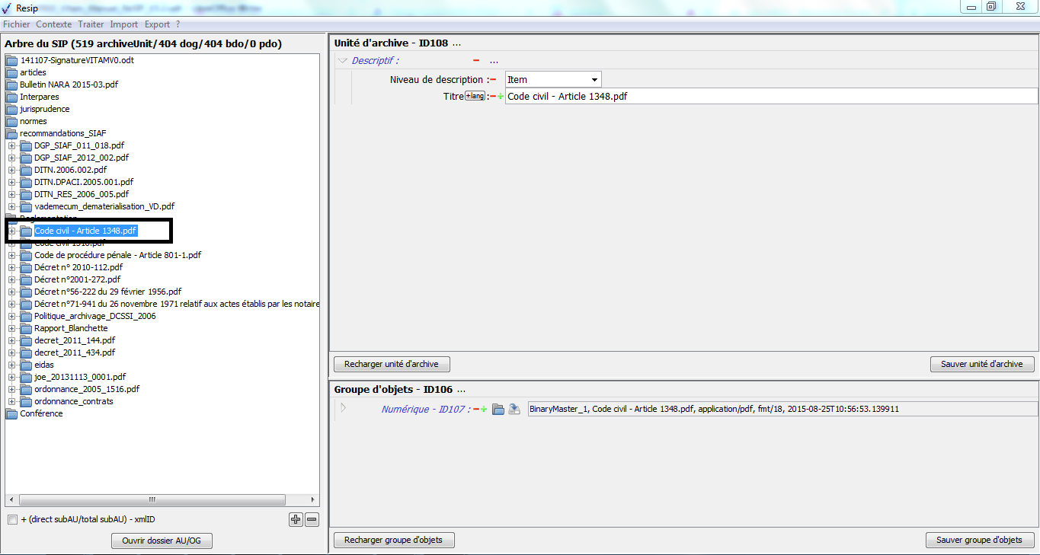Screen dimensions: 1040x555
Task: Expand the Décret n° 2010-112.pdf tree node
Action: (12, 267)
